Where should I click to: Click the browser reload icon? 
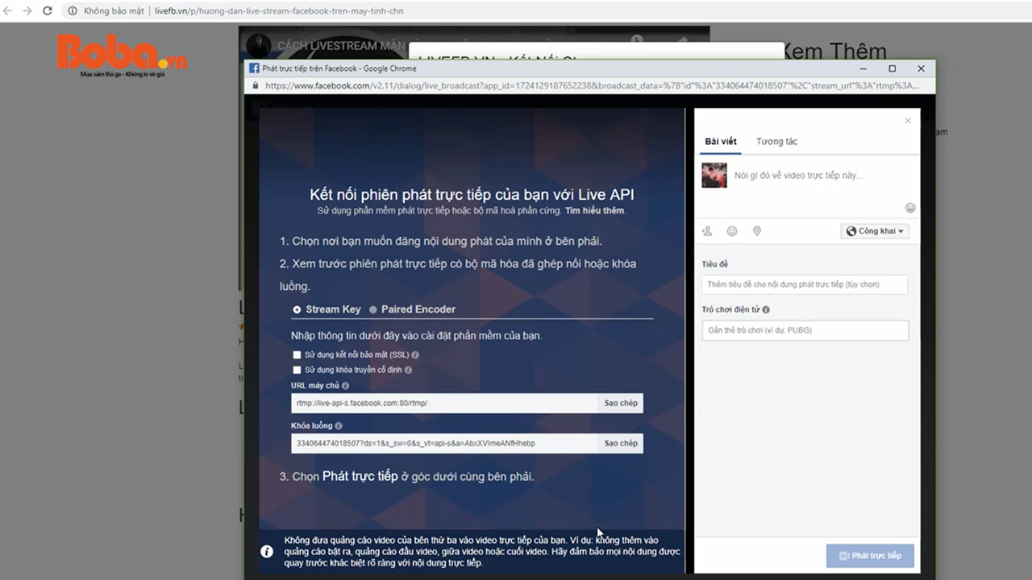(47, 11)
